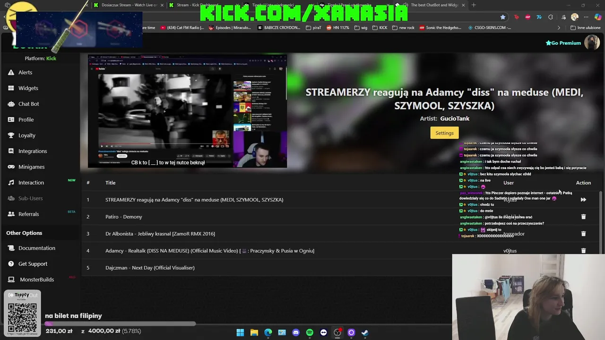Image resolution: width=605 pixels, height=340 pixels.
Task: Open the BABICZE CROYDON bookmark
Action: tap(279, 28)
